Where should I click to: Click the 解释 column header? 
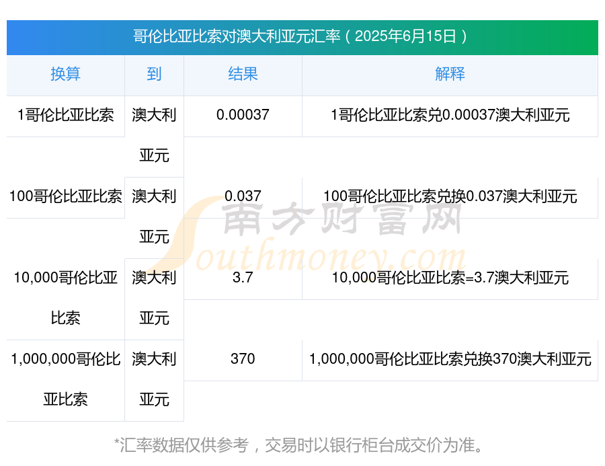[450, 74]
